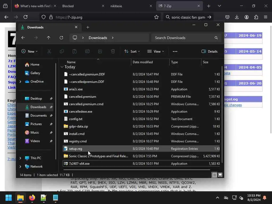Image resolution: width=272 pixels, height=204 pixels.
Task: Toggle the Details pane button
Action: [209, 51]
